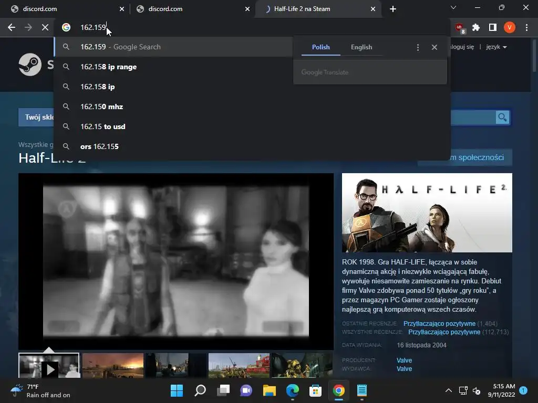This screenshot has width=538, height=403.
Task: Open recent reviews Przytłaczająco pozytywne link
Action: [x=439, y=323]
